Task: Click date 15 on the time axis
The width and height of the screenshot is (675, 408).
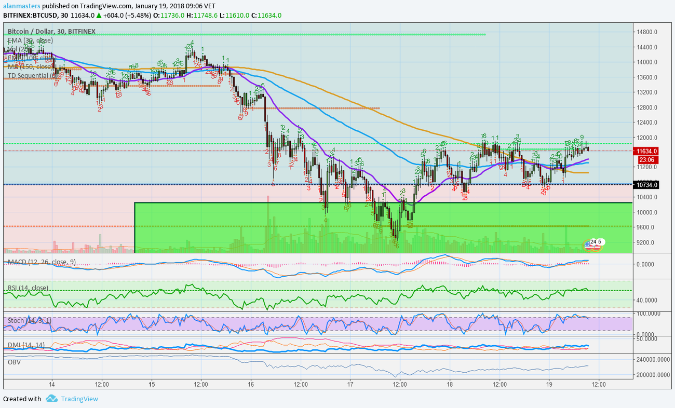Action: (x=152, y=384)
